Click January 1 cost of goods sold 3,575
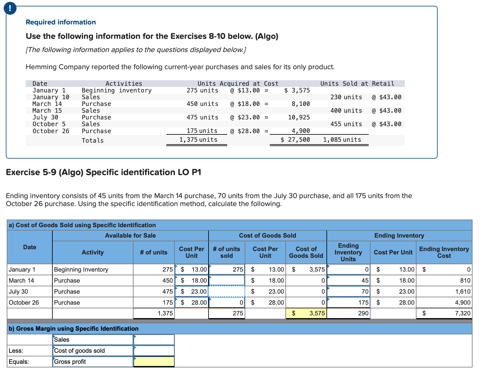 pyautogui.click(x=306, y=269)
